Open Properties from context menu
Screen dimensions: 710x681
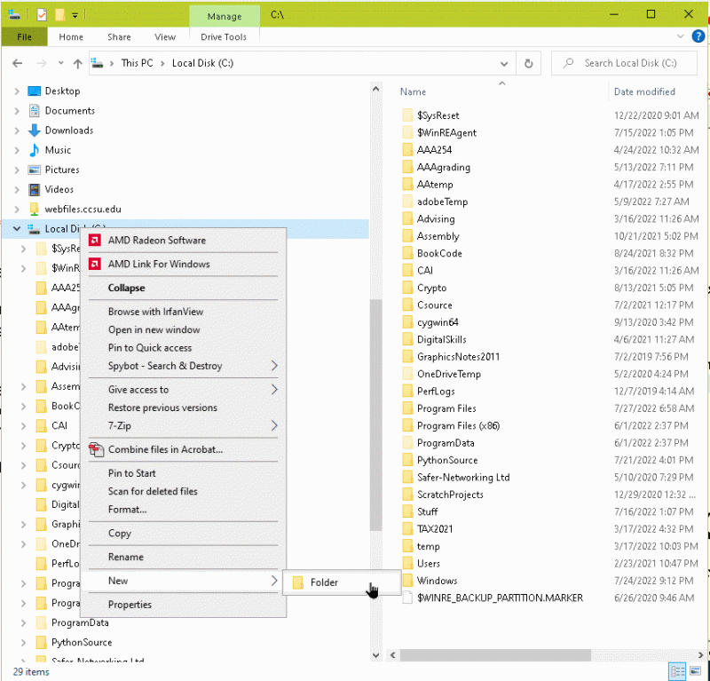coord(183,605)
